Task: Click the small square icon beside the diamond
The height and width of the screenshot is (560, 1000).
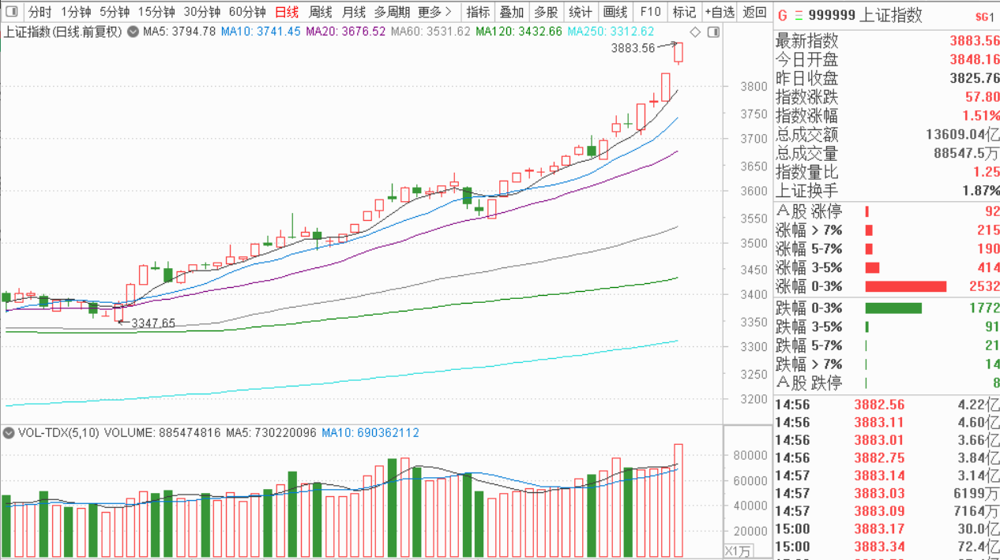Action: pos(712,32)
